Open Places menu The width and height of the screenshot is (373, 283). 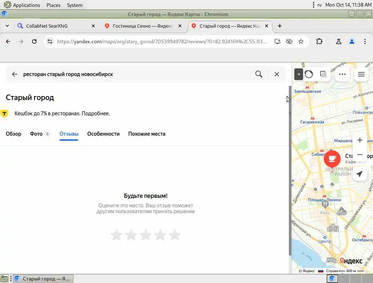coord(54,5)
